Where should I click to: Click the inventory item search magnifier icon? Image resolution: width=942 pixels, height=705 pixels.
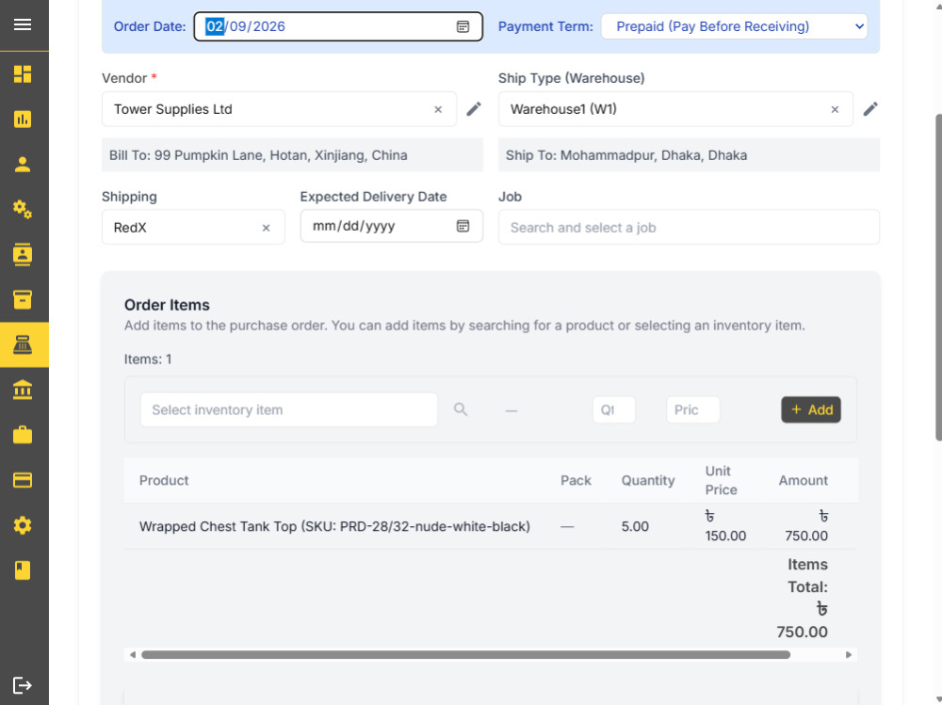pyautogui.click(x=461, y=409)
